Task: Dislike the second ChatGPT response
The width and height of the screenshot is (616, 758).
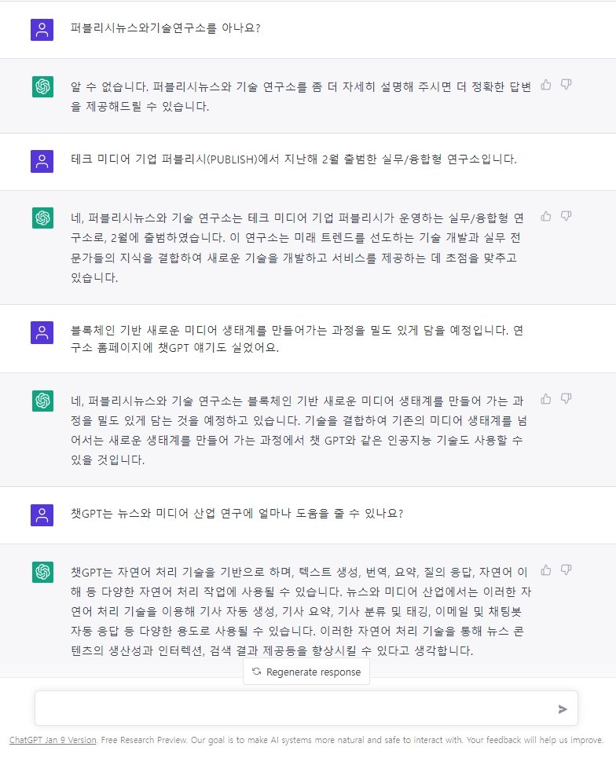Action: (x=566, y=216)
